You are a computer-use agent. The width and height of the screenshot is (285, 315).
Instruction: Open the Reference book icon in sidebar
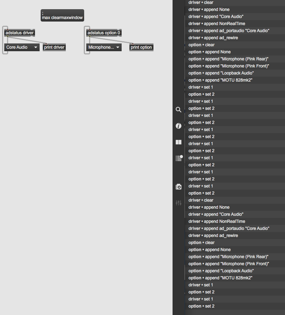(179, 142)
